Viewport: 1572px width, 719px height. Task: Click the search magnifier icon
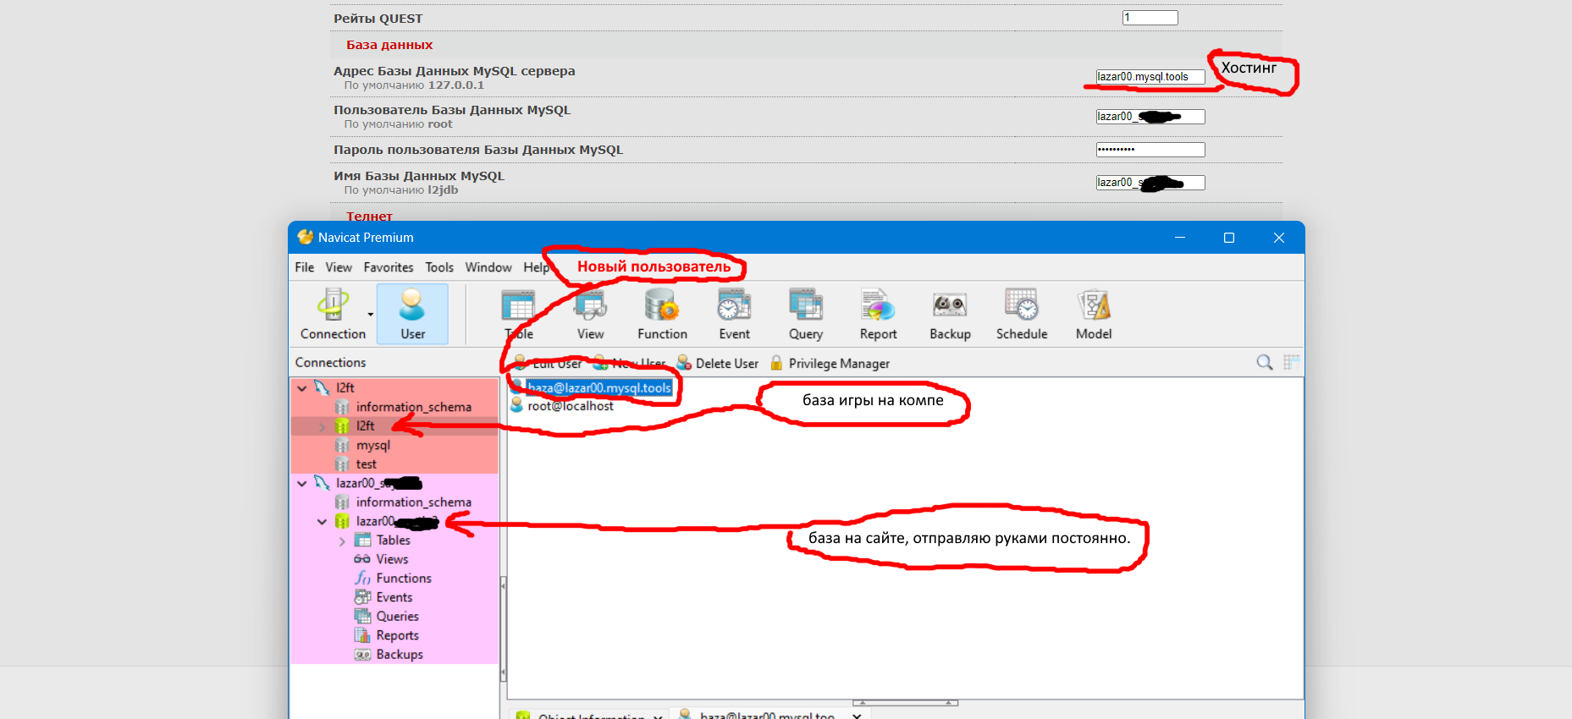(x=1265, y=362)
